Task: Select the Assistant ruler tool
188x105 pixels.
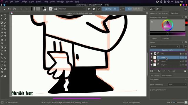Action: pyautogui.click(x=2, y=58)
